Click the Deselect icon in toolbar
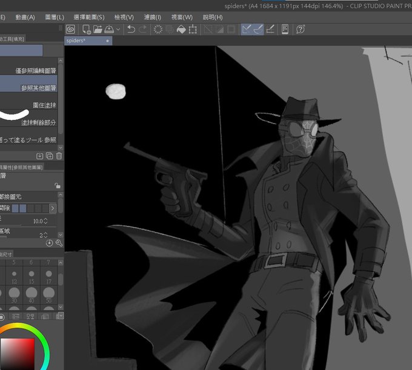The image size is (412, 370). (x=208, y=29)
